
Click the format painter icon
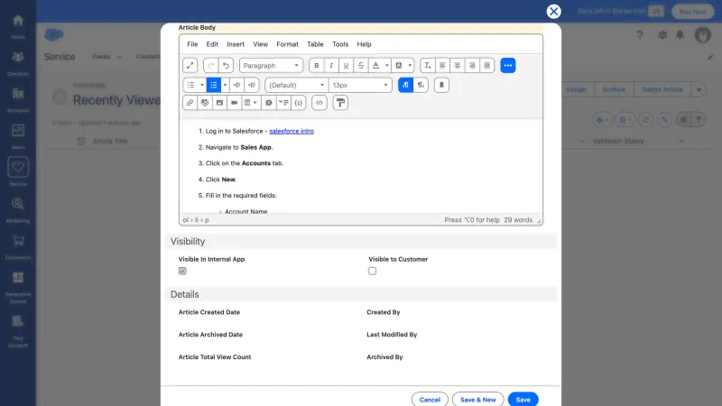tap(340, 103)
